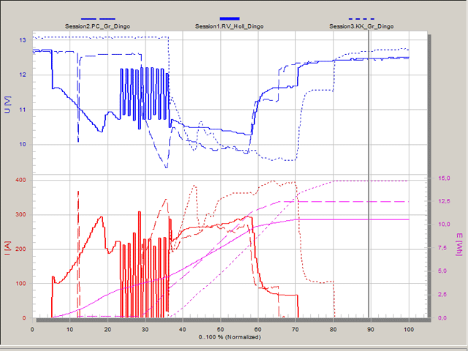Image resolution: width=468 pixels, height=351 pixels.
Task: Click the 100 tick label on x-axis
Action: point(408,329)
